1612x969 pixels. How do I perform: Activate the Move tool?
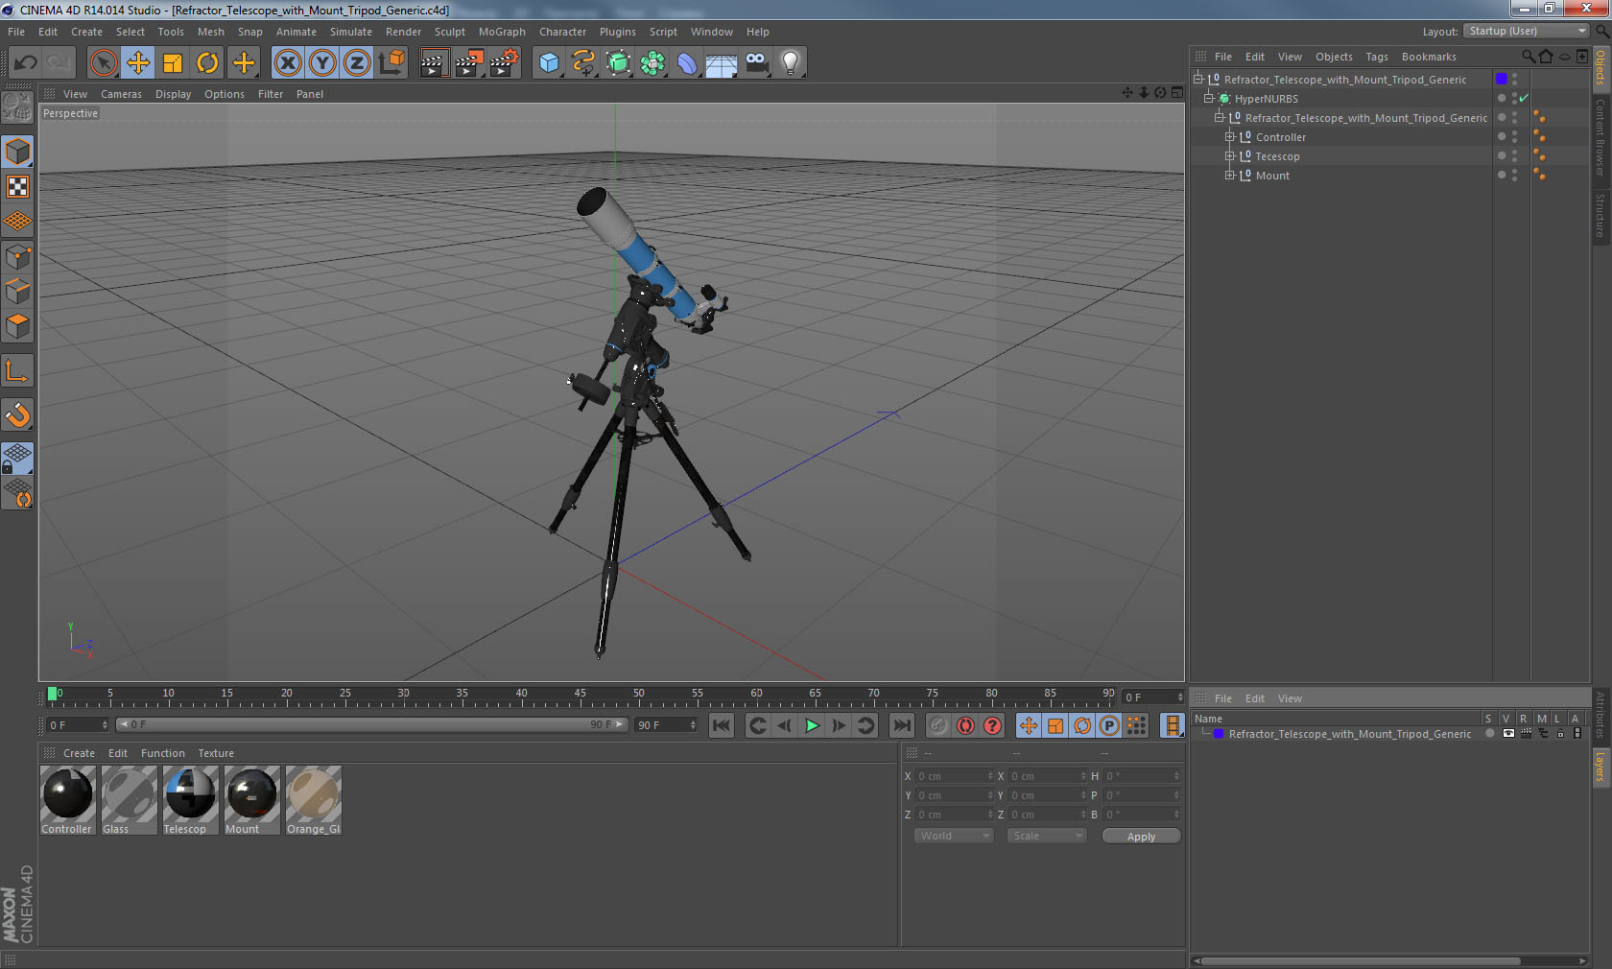coord(138,63)
